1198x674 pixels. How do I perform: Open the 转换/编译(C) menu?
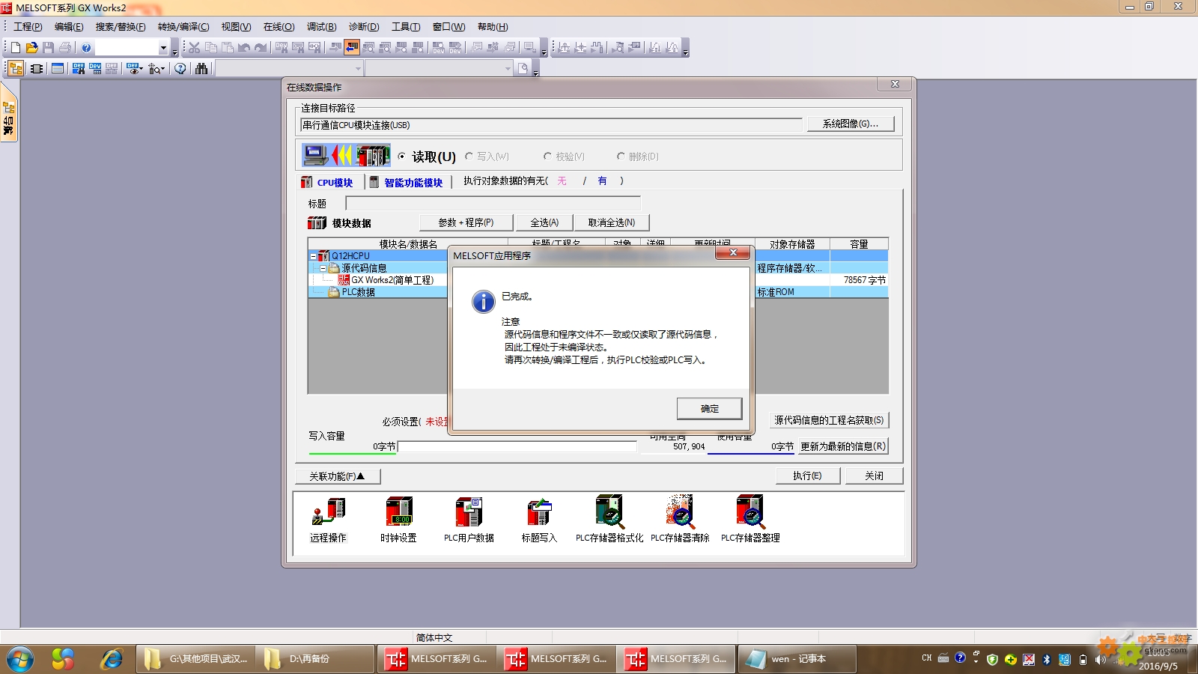point(183,27)
